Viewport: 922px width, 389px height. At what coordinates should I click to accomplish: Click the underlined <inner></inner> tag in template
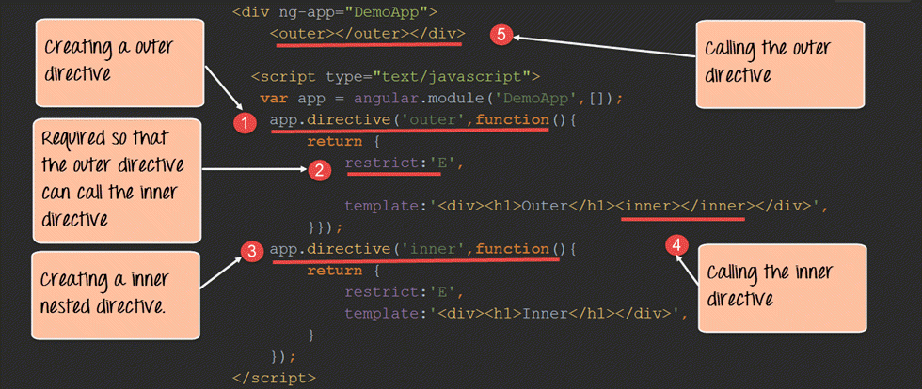coord(683,206)
